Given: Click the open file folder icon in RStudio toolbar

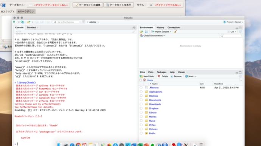Looking at the screenshot, I should point(29,22).
